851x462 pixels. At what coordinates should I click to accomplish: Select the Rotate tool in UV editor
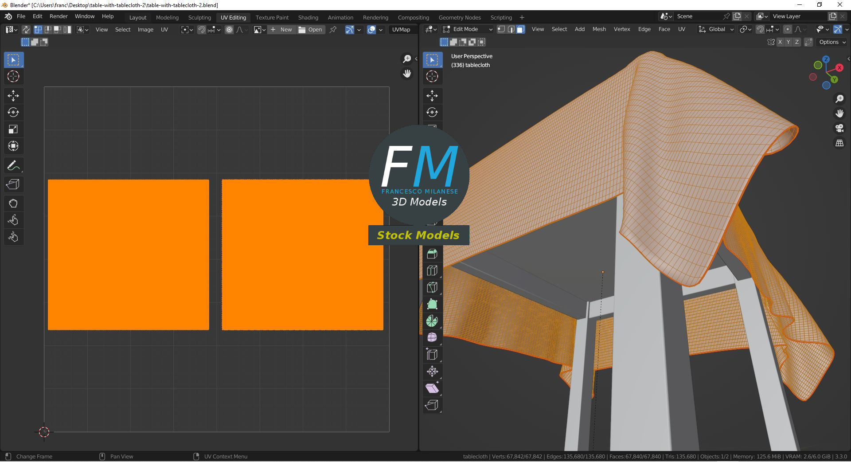13,113
